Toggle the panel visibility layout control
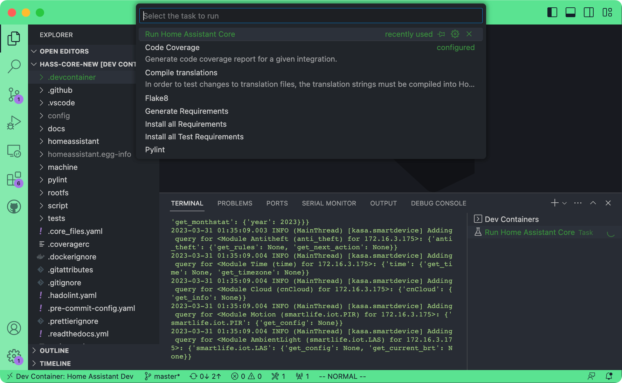 click(x=570, y=12)
